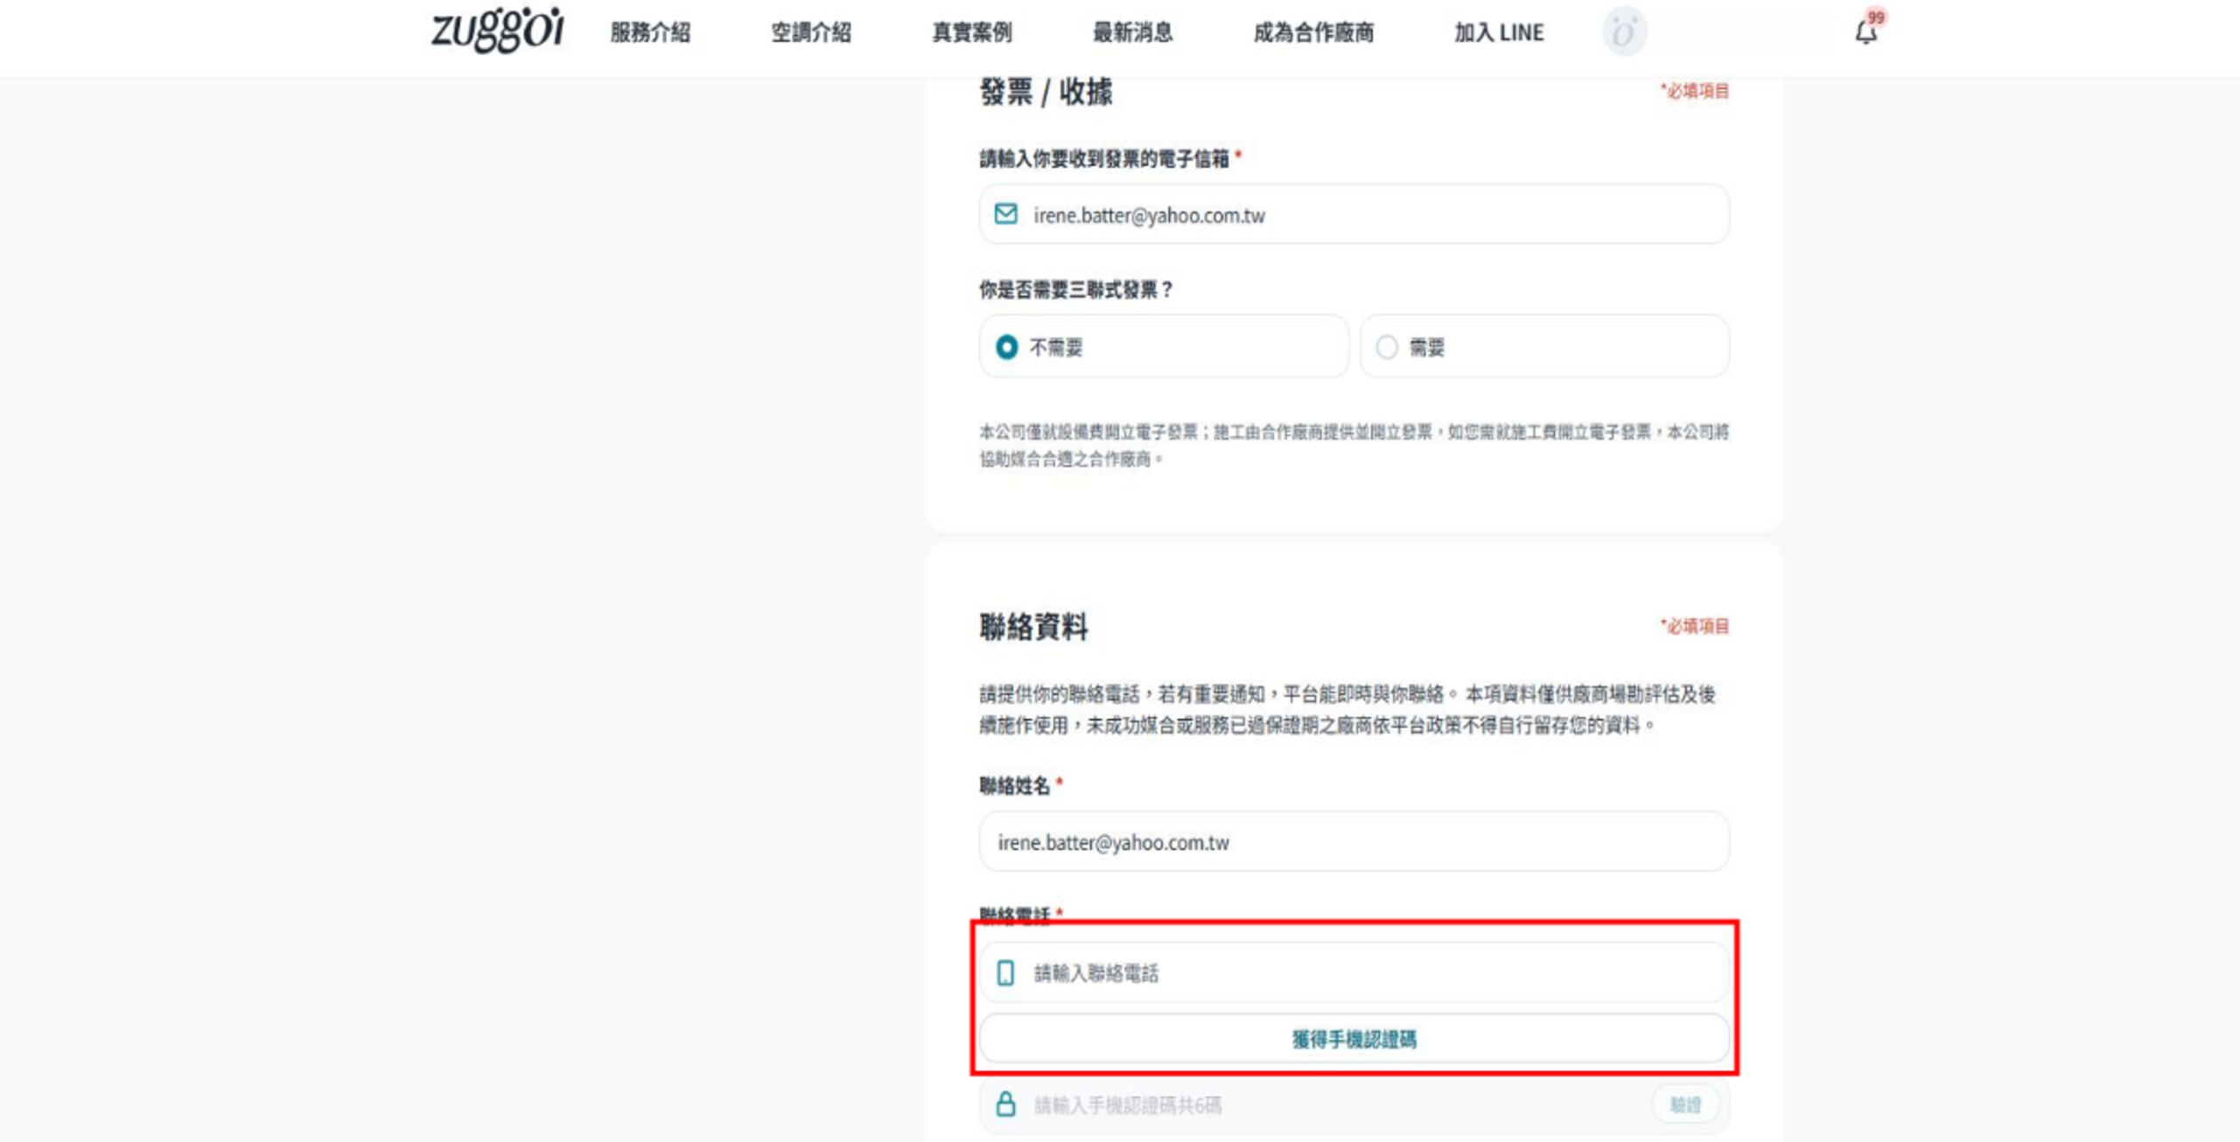
Task: Focus the 請輸入聯絡電話 input field
Action: tap(1354, 972)
